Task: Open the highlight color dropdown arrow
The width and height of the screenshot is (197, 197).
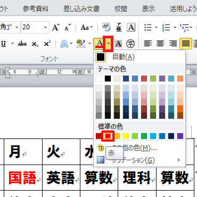Action: (x=89, y=44)
